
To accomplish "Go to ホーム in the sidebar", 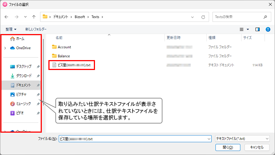I will pos(20,38).
